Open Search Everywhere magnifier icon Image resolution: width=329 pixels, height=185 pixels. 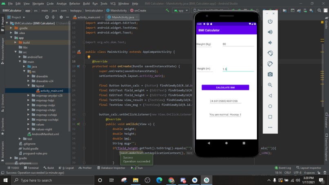tap(319, 10)
